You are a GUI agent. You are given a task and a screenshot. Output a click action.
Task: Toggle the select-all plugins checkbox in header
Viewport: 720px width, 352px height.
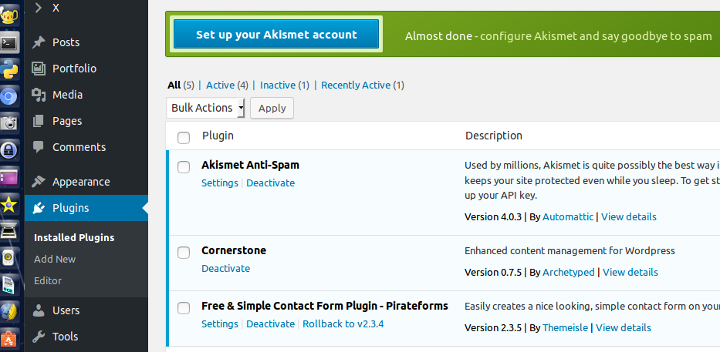tap(184, 137)
